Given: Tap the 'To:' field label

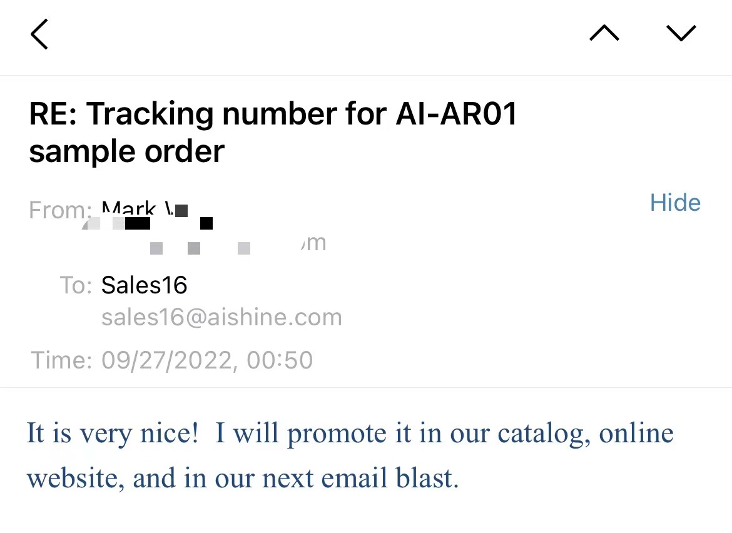Looking at the screenshot, I should coord(76,285).
